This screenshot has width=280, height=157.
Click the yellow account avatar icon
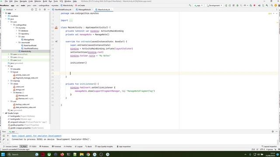click(x=276, y=5)
